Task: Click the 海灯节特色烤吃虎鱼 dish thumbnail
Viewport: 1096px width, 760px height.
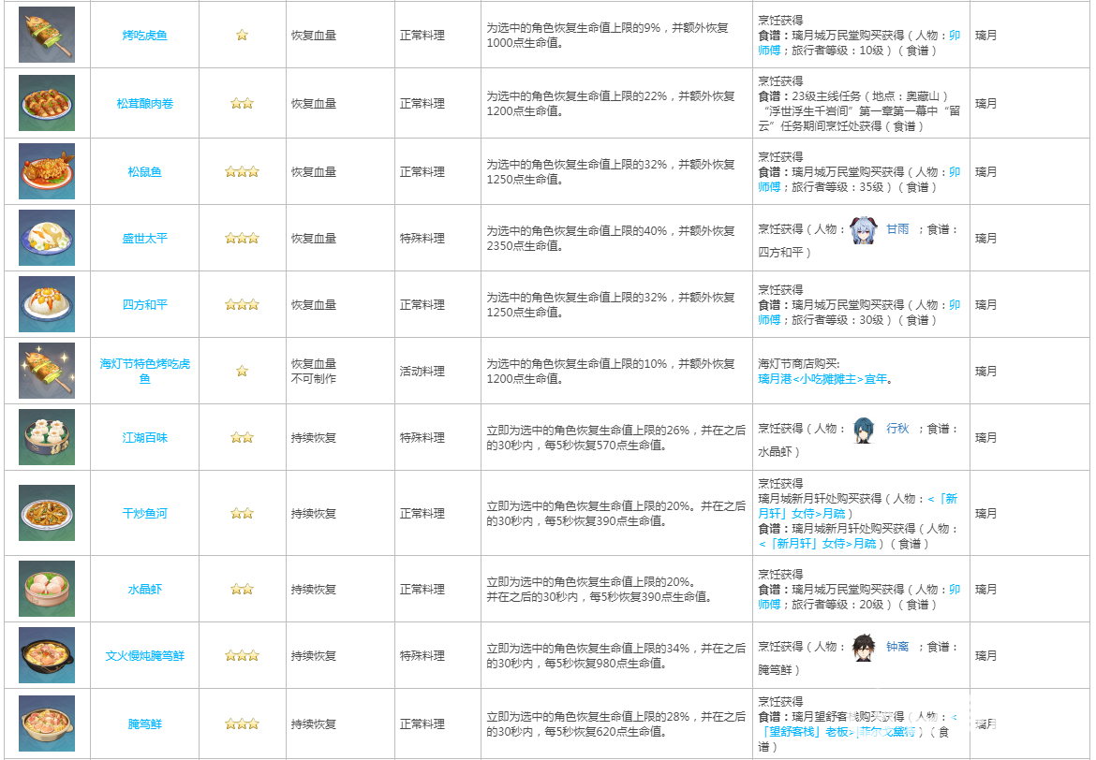Action: (47, 371)
